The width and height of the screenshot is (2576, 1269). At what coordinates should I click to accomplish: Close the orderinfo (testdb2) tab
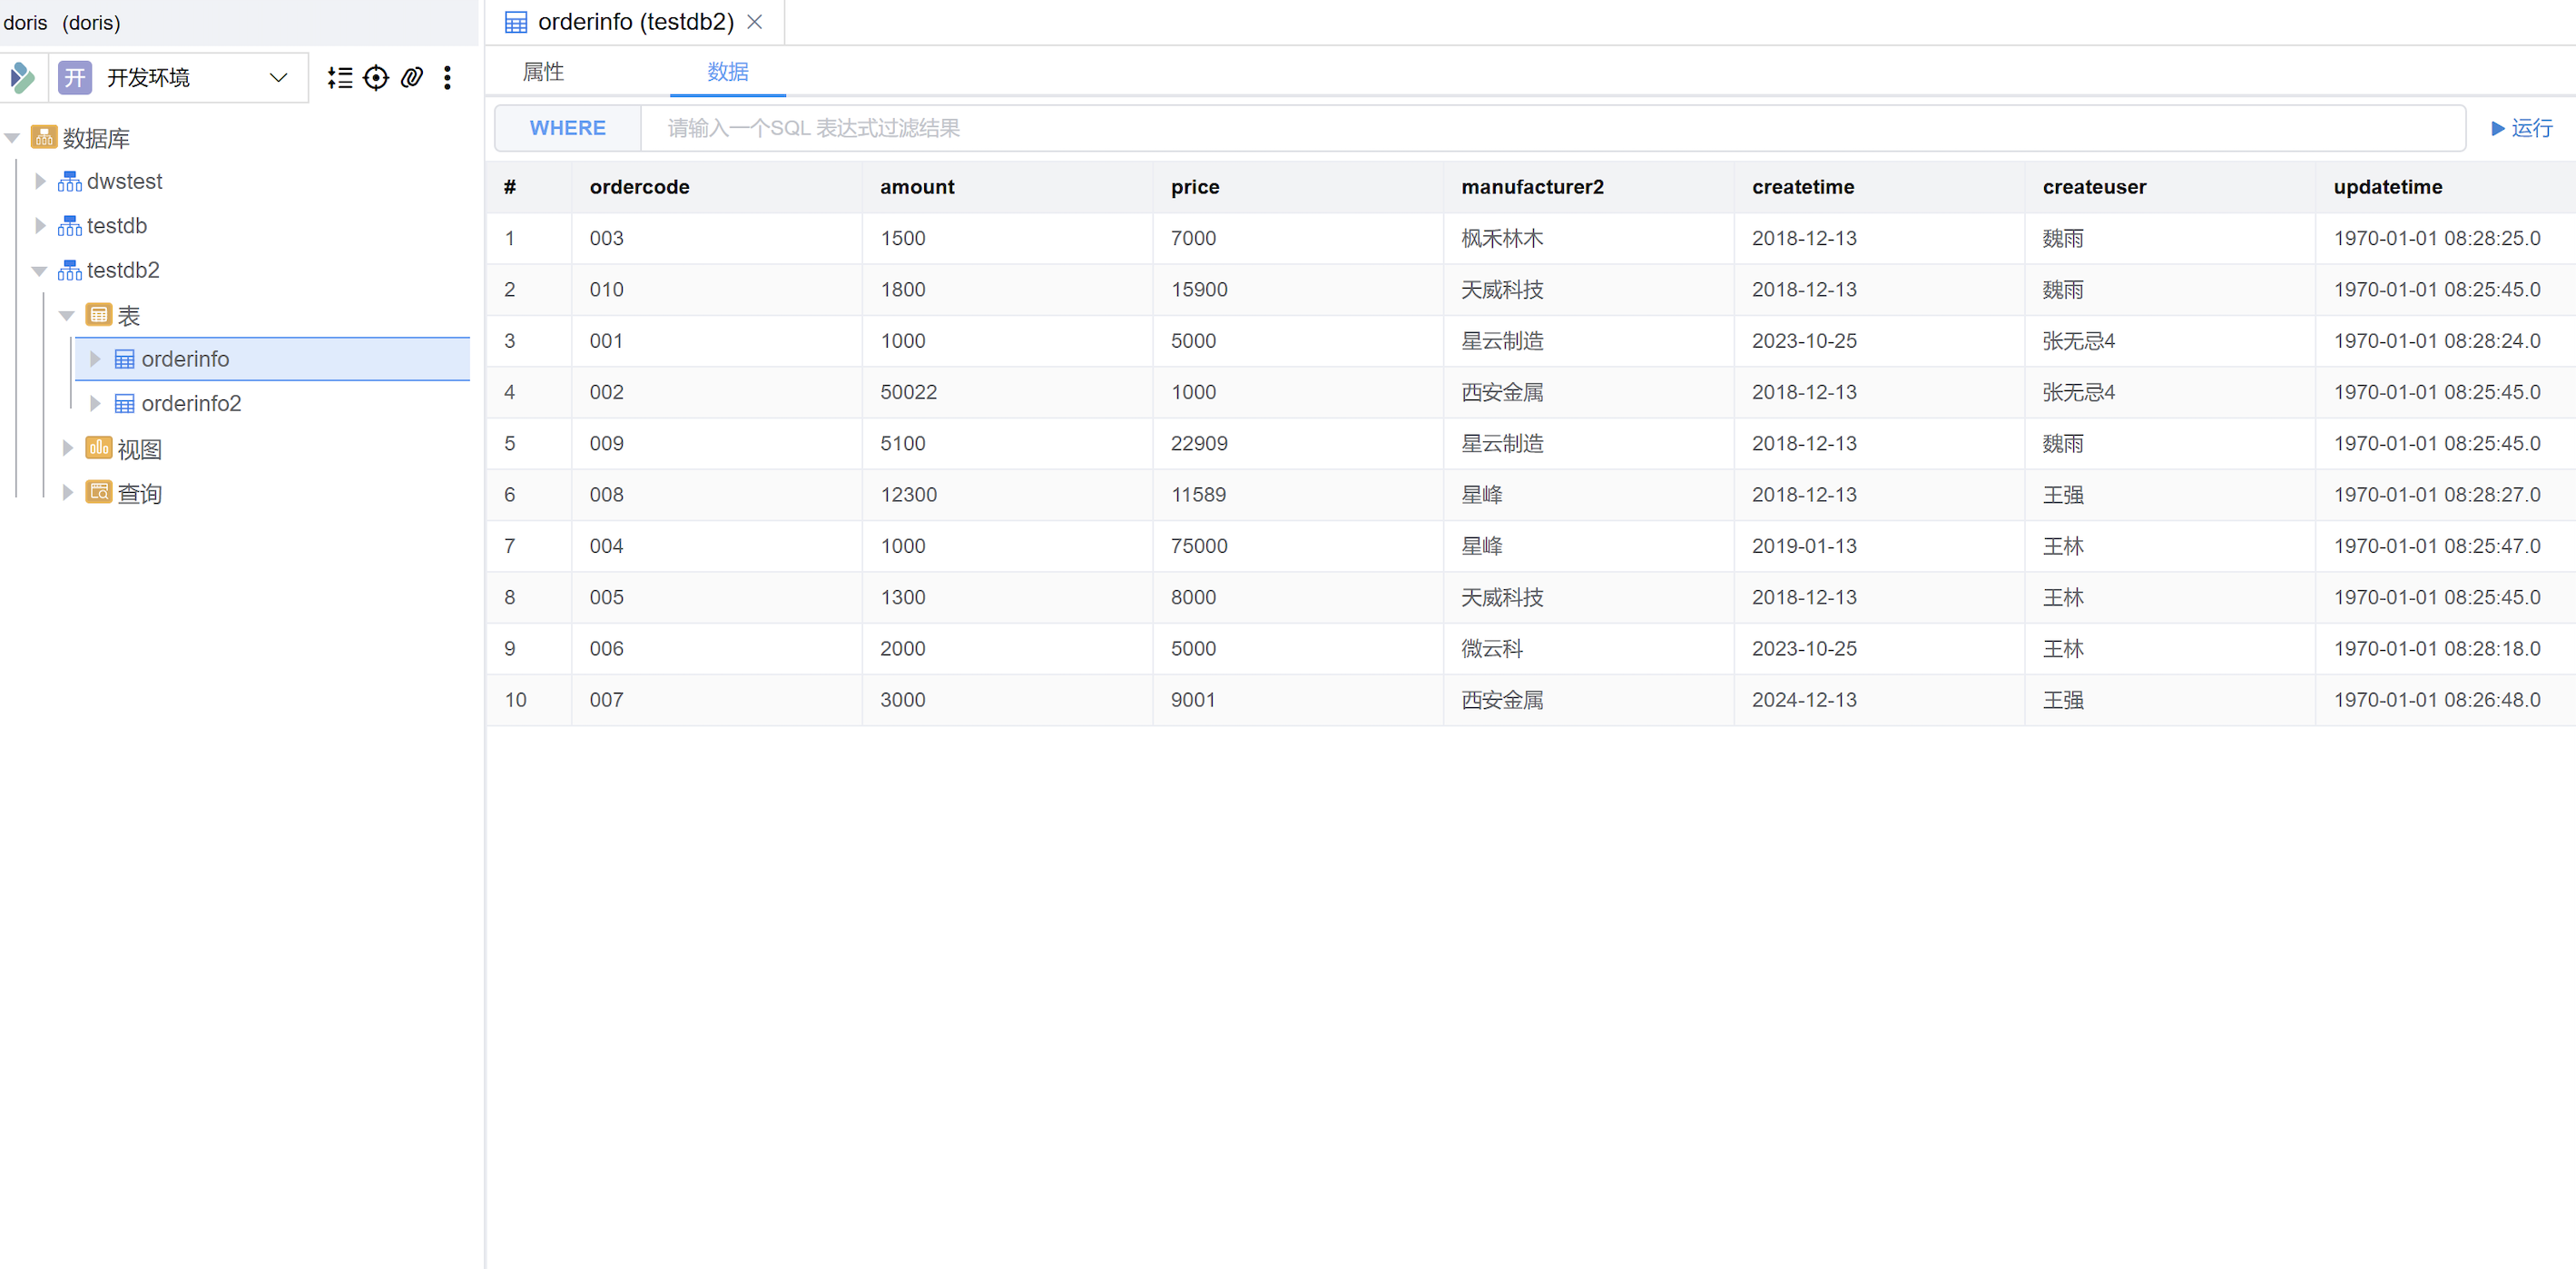(755, 22)
